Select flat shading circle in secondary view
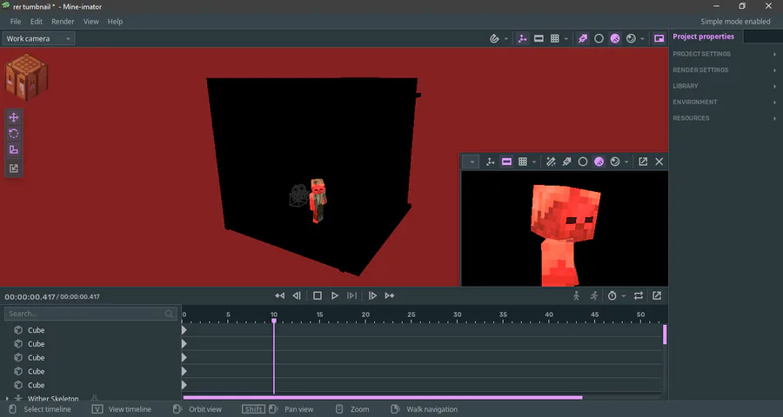 coord(583,162)
